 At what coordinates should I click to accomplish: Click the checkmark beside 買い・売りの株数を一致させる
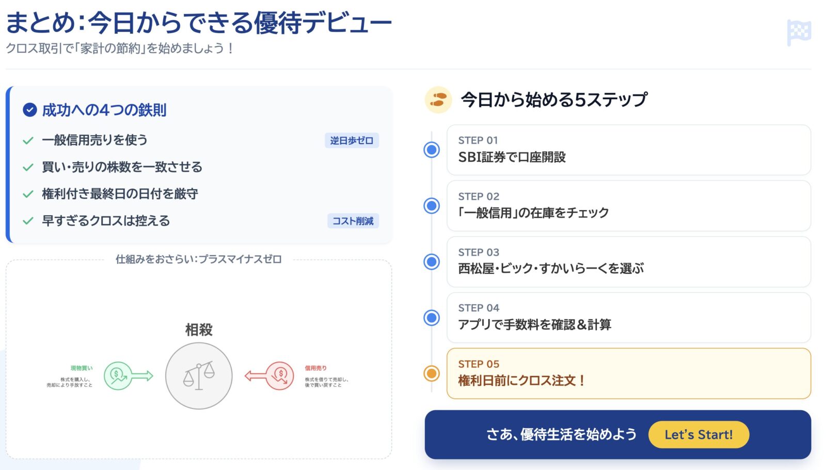click(x=28, y=167)
